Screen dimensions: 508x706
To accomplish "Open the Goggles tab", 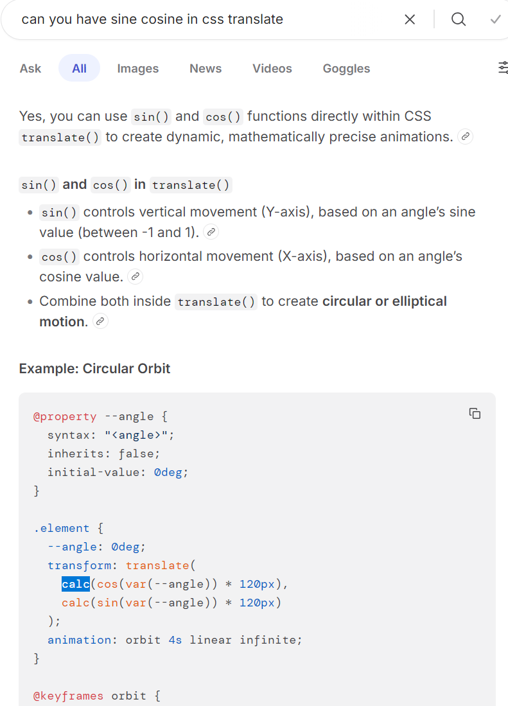I will pos(346,69).
